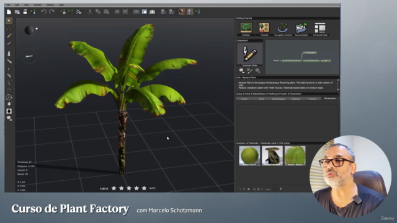
Task: Open the Display menu
Action: 50,5
